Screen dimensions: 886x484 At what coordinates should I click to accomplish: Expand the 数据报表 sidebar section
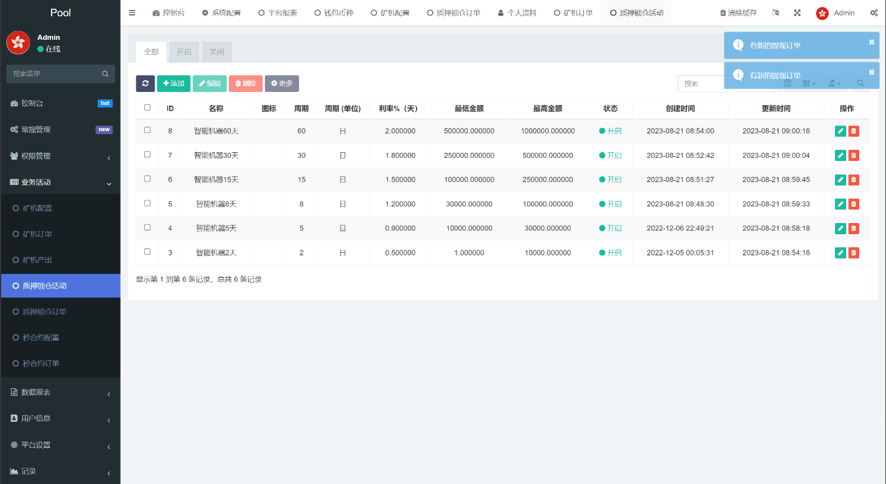click(x=60, y=393)
